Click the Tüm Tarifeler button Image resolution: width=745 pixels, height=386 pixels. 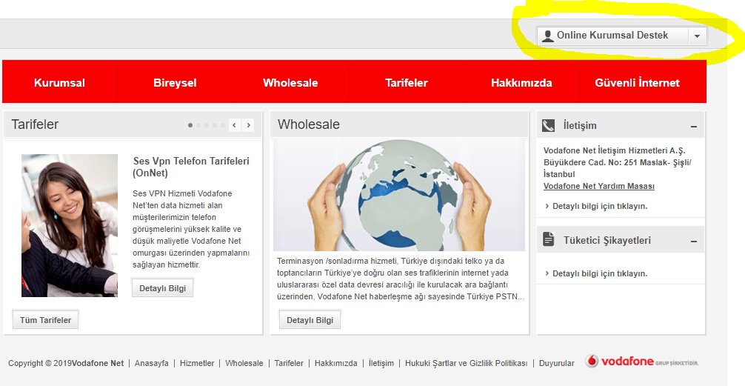coord(46,320)
